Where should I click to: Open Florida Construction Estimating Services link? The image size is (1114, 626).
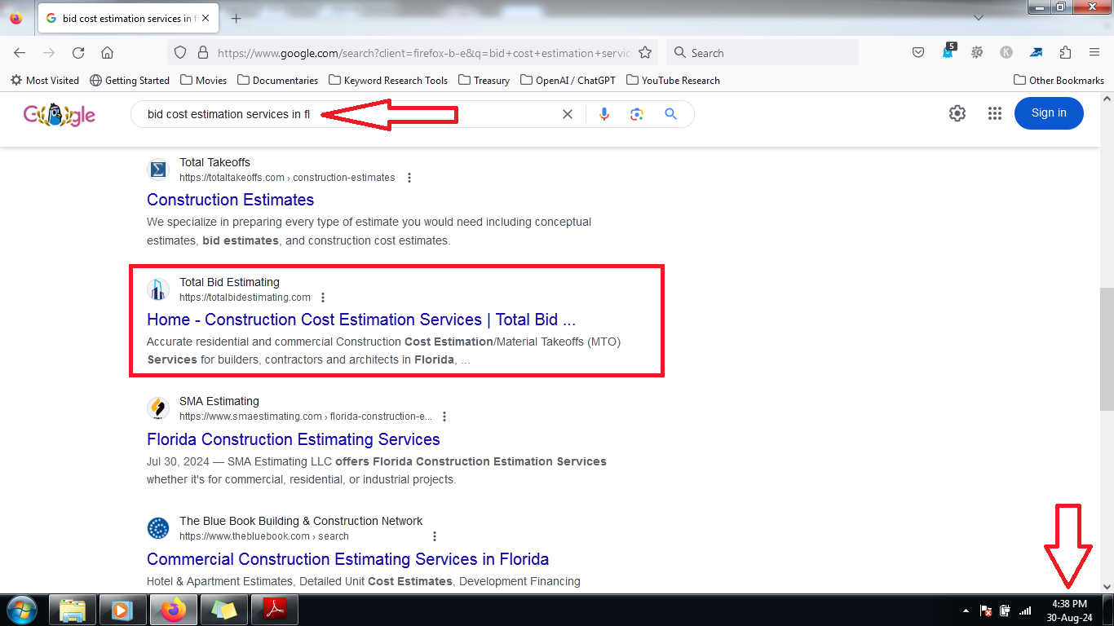click(294, 439)
